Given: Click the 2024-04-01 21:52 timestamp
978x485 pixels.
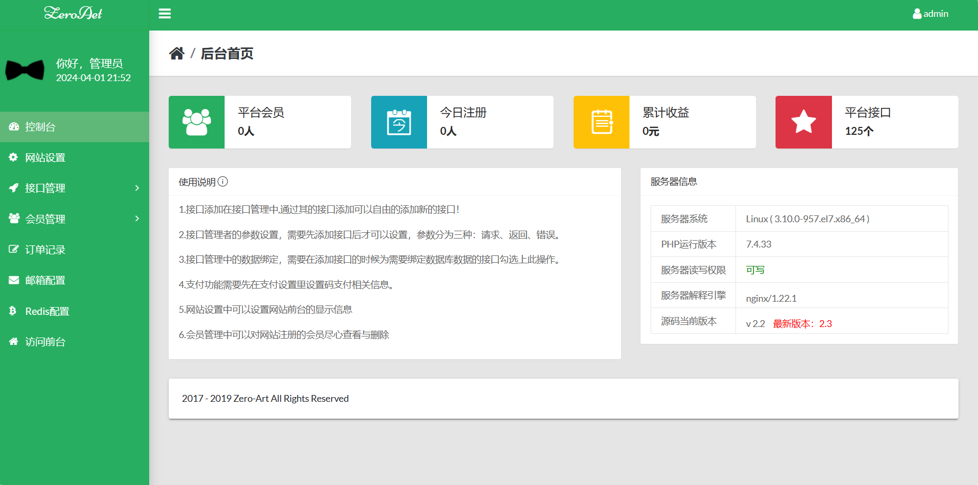Looking at the screenshot, I should tap(93, 78).
